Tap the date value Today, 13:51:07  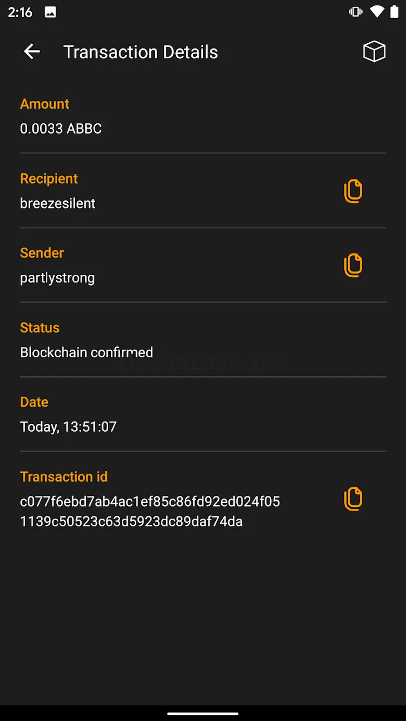[68, 427]
